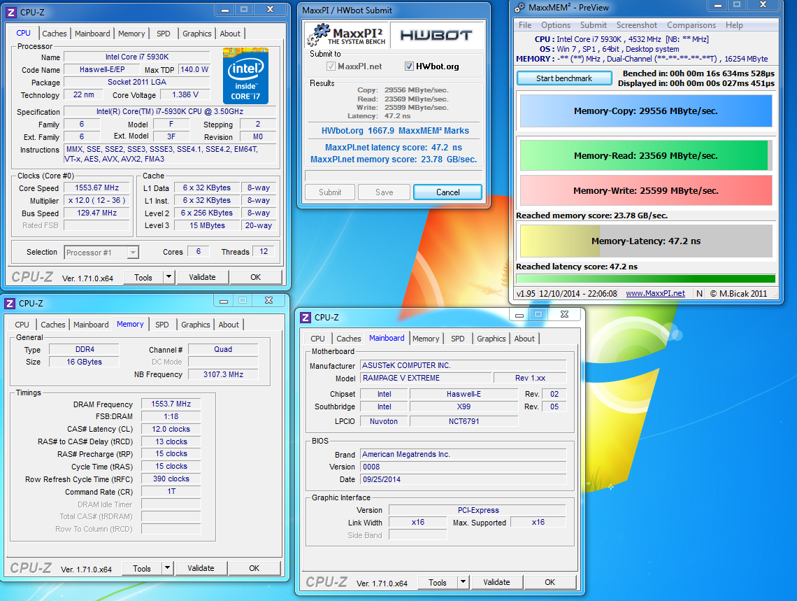Click CPU-Z app icon in top-left CPU window
This screenshot has width=797, height=601.
(x=11, y=12)
